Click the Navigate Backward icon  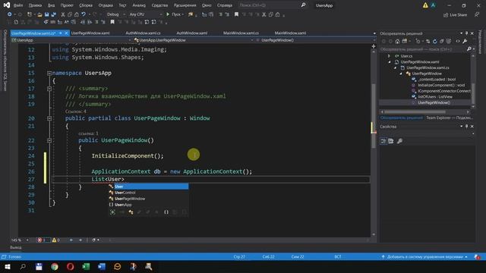(10, 14)
